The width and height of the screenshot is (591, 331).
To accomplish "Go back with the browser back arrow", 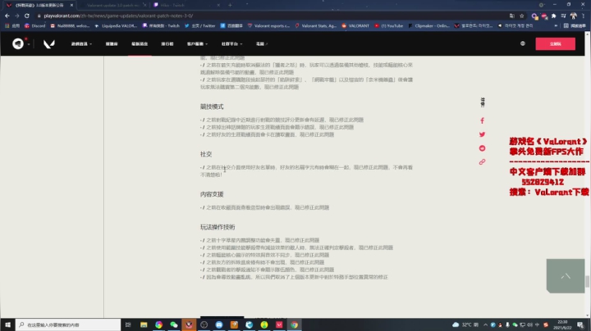I will pos(7,16).
